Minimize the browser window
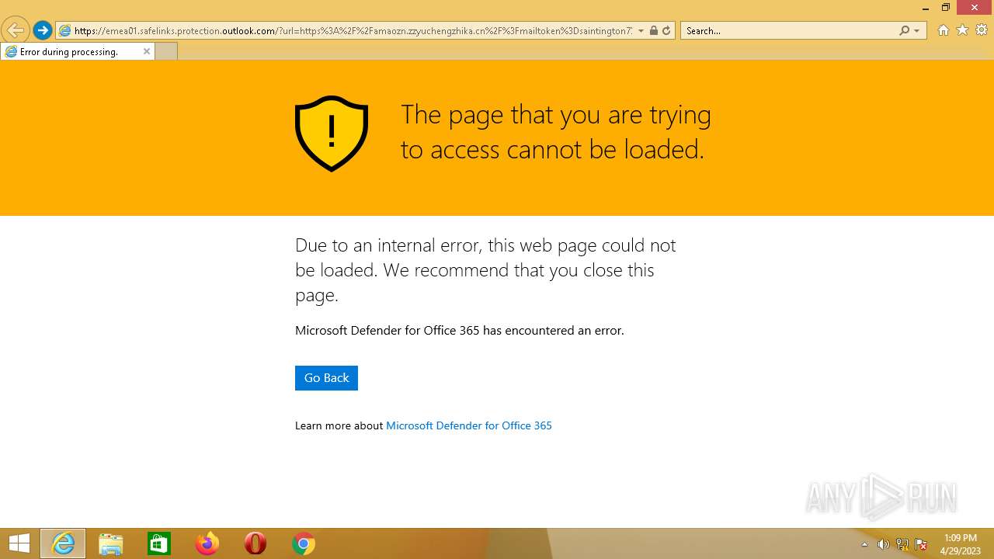 pos(926,8)
